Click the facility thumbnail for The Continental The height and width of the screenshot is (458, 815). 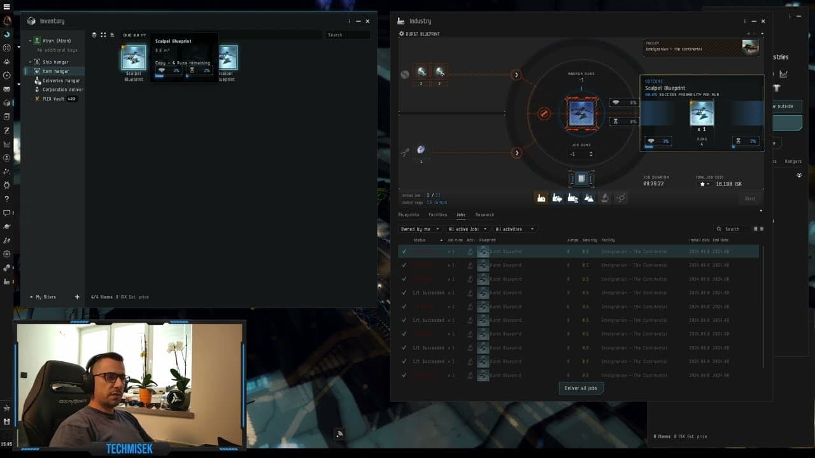click(x=750, y=48)
